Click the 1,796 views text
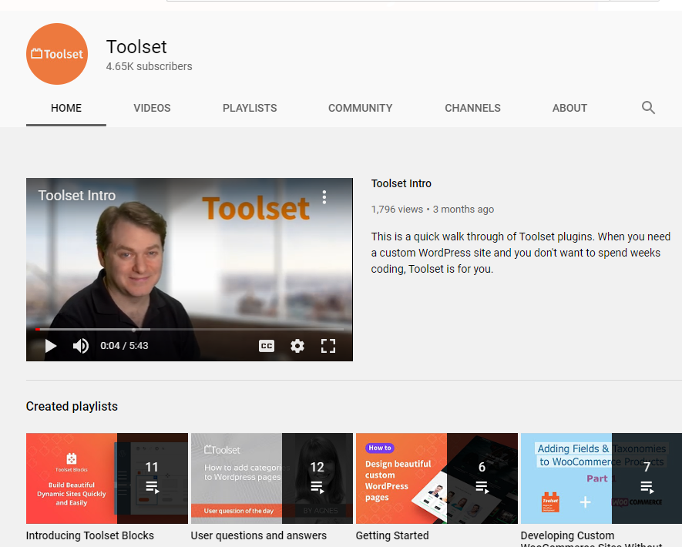 click(397, 210)
